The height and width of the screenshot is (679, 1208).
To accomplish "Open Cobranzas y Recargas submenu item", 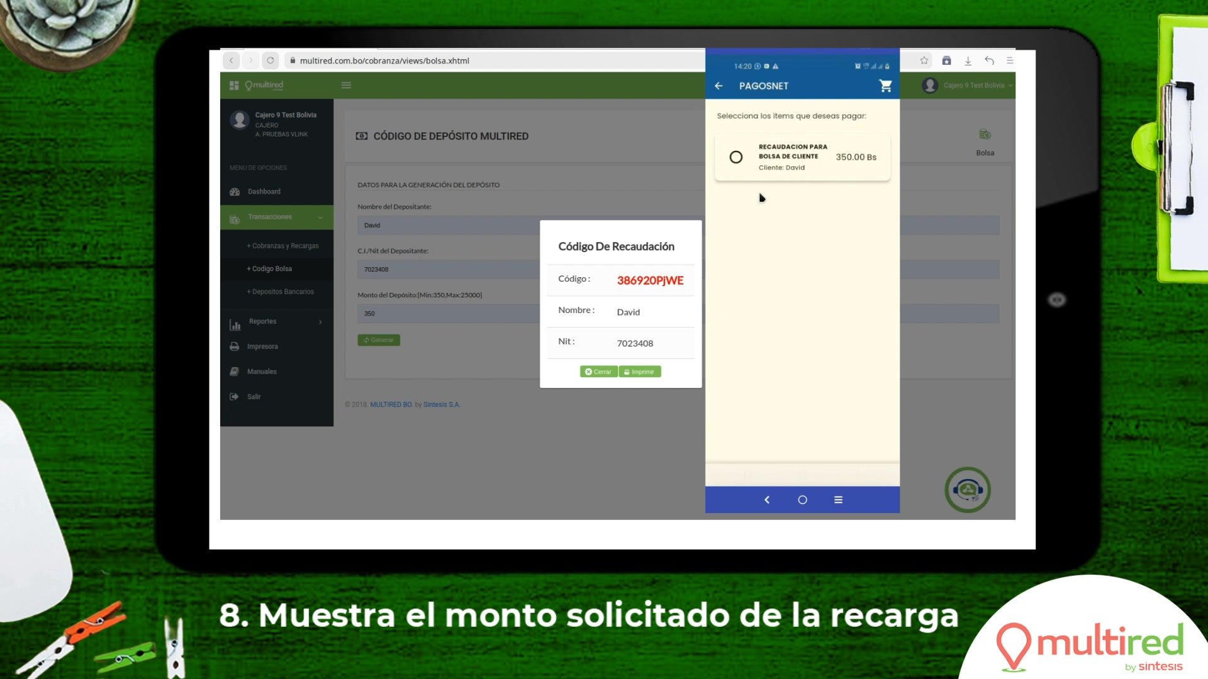I will coord(282,246).
